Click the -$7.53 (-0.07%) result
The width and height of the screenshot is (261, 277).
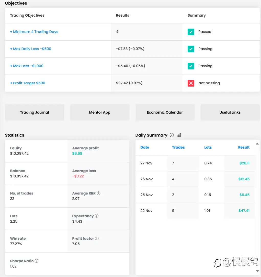pos(130,49)
